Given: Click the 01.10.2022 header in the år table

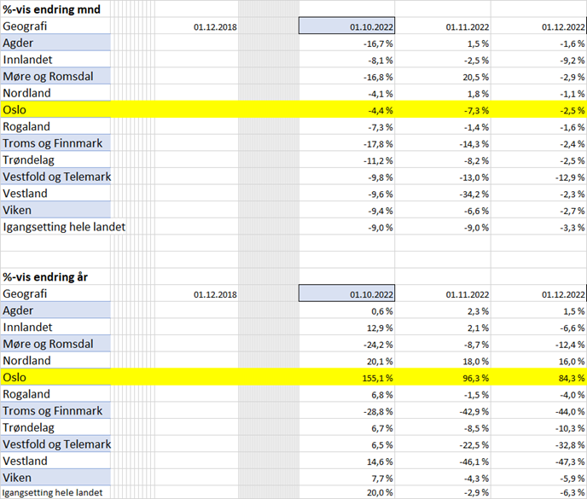Looking at the screenshot, I should (346, 293).
